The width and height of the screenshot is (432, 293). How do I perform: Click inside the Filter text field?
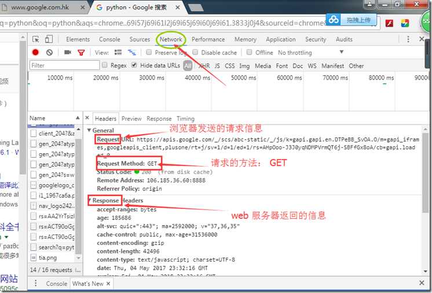(x=64, y=65)
